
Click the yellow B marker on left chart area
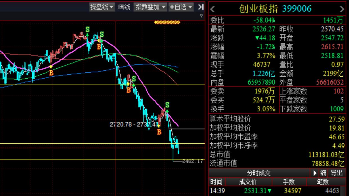tap(51, 72)
